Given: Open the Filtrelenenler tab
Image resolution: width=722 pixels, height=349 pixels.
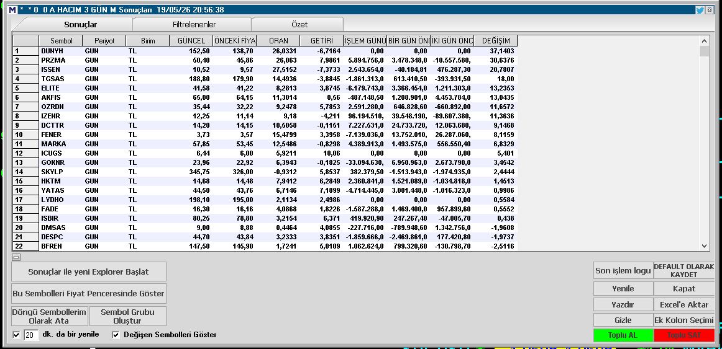Looking at the screenshot, I should (x=194, y=24).
